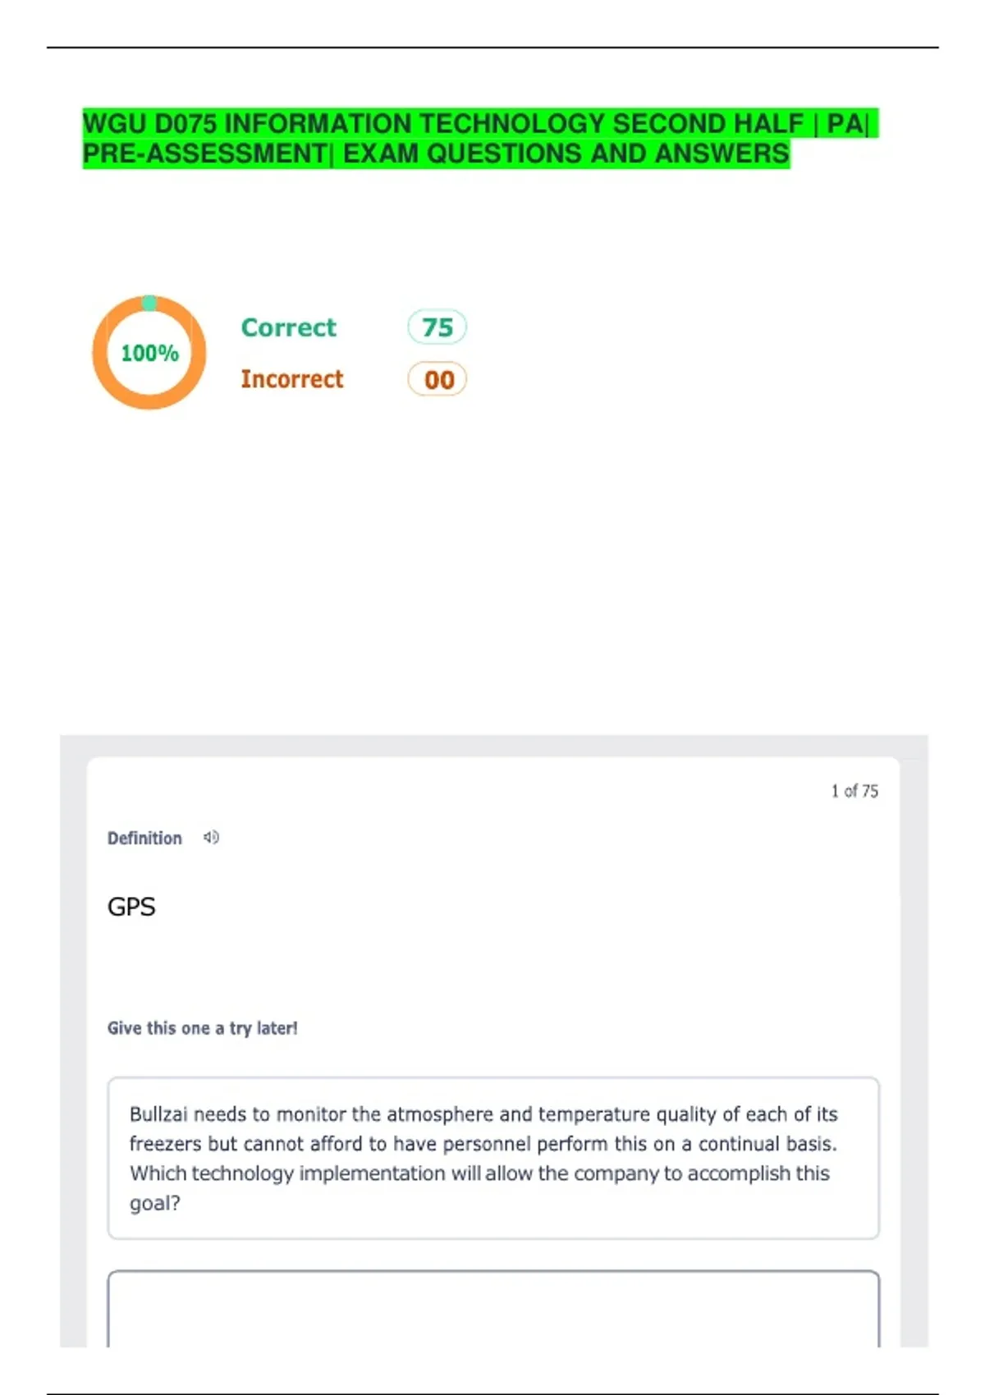Screen dimensions: 985x1395
Task: Click the word "goal?" ending the question
Action: pos(155,1203)
